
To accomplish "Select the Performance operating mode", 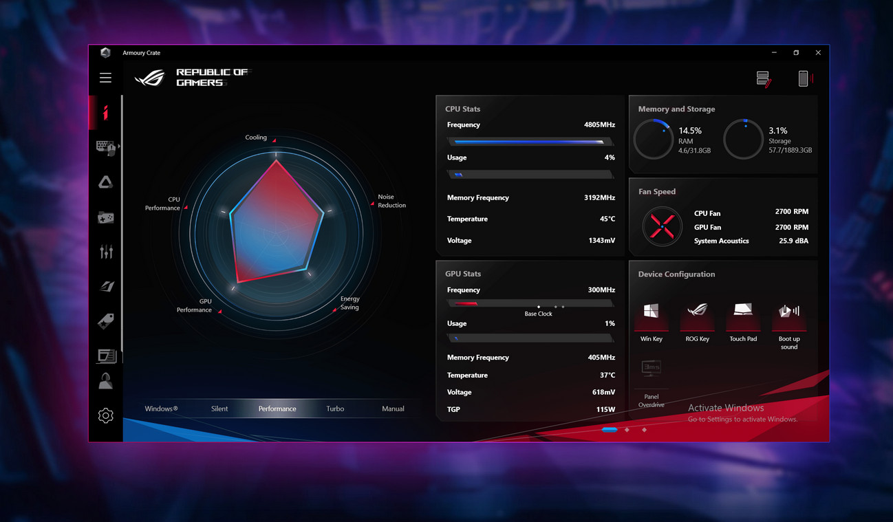I will (x=277, y=409).
